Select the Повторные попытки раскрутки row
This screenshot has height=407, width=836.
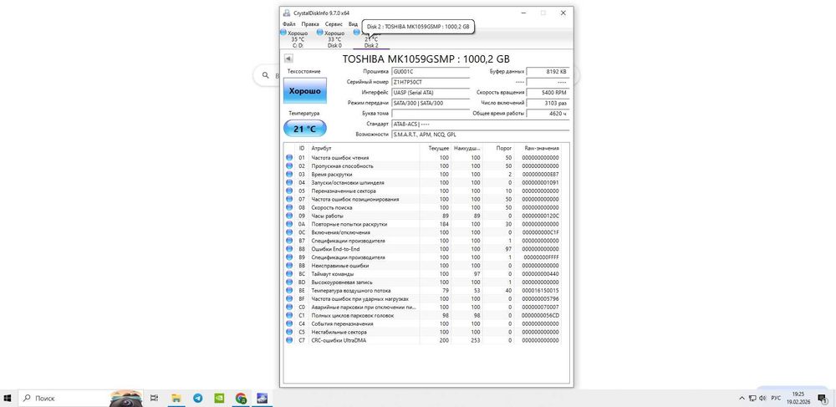coord(423,224)
